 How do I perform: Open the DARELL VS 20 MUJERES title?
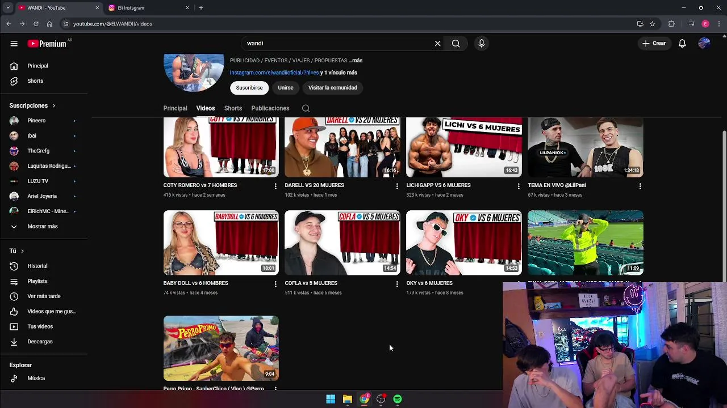[x=314, y=185]
